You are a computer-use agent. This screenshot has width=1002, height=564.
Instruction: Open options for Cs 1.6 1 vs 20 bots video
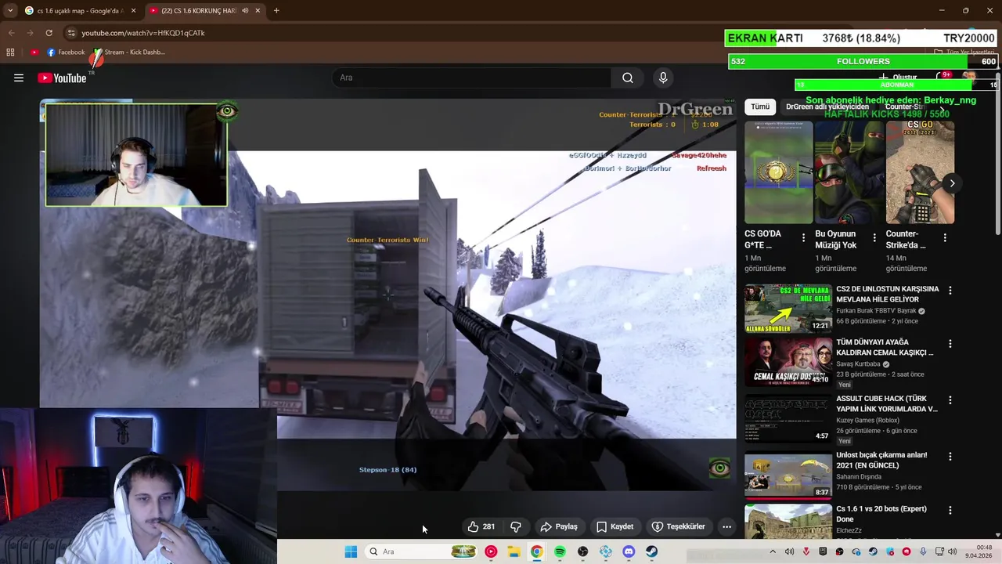(950, 510)
